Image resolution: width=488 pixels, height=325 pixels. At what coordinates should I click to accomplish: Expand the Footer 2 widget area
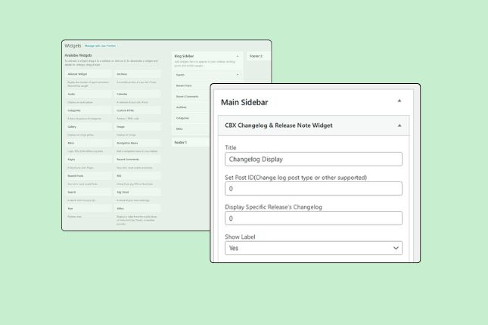point(259,56)
